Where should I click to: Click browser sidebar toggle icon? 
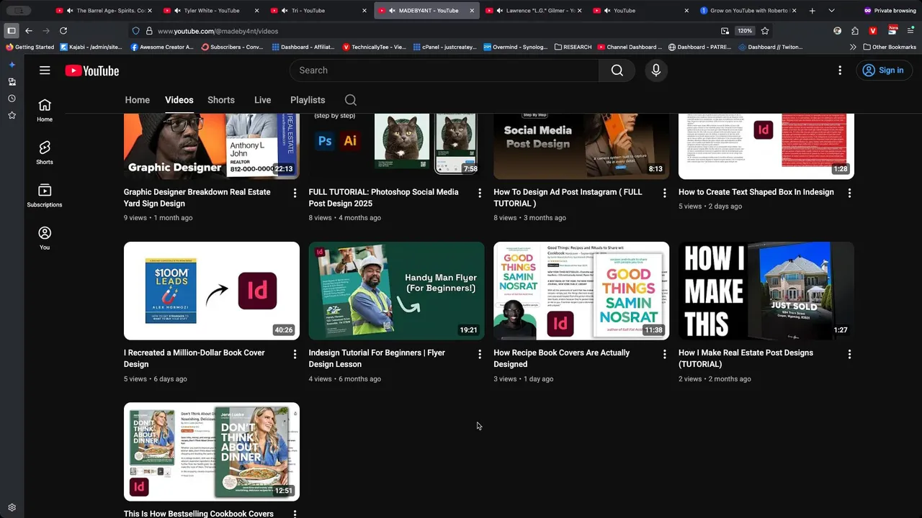(12, 31)
